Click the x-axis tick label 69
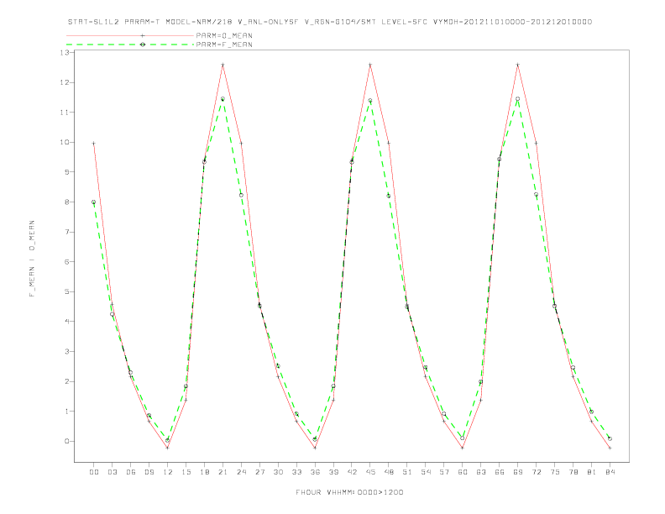 pyautogui.click(x=517, y=472)
